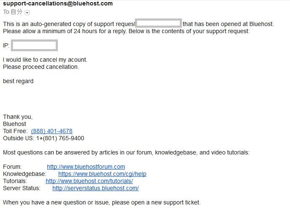The image size is (290, 212).
Task: Click the "Outside US: 1+(801) 765-9400" text
Action: 44,138
